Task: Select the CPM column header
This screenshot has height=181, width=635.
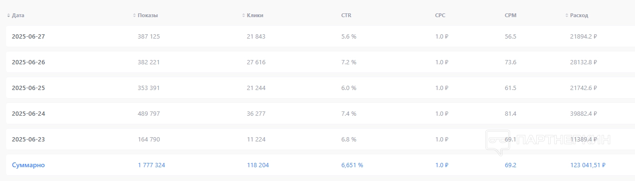Action: click(x=511, y=15)
